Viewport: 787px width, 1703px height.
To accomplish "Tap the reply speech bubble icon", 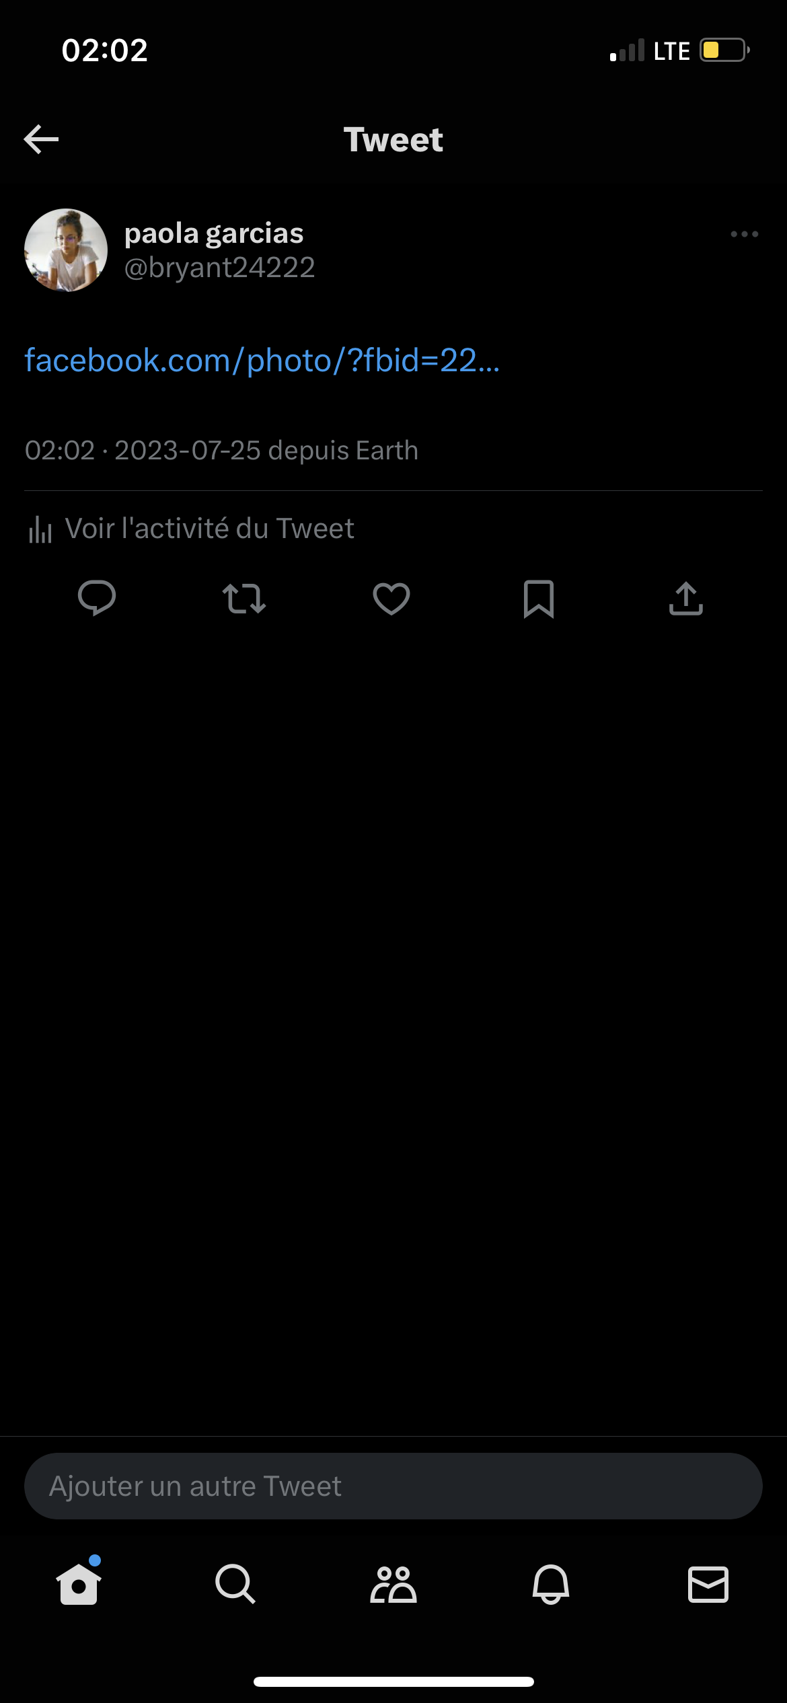I will click(97, 598).
